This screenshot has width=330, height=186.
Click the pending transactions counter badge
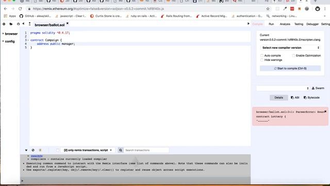click(40, 150)
